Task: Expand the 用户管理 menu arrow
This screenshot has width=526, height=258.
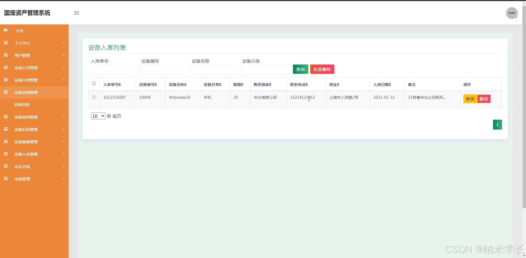Action: (x=64, y=55)
